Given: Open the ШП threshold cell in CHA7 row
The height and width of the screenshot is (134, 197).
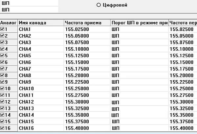Looking at the screenshot, I should pyautogui.click(x=139, y=69).
